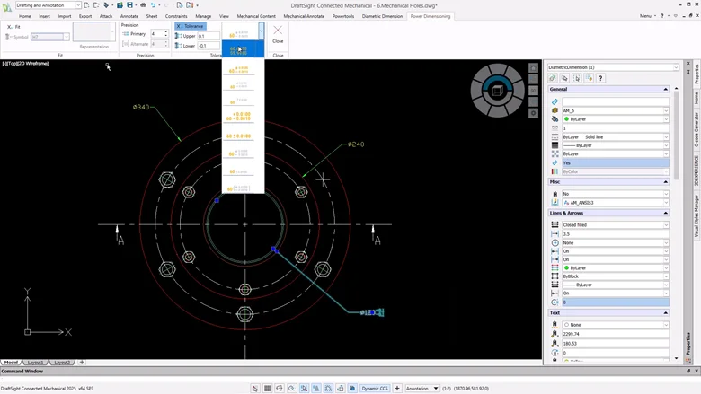Screen dimensions: 701x394
Task: Click the plus icon beside Dynamic CCS
Action: (x=397, y=389)
